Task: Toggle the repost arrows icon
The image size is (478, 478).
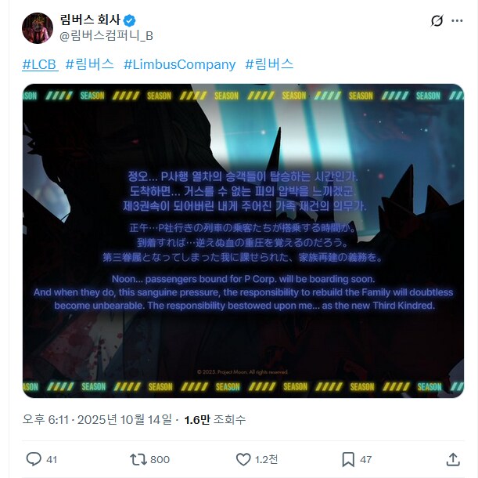Action: point(138,459)
